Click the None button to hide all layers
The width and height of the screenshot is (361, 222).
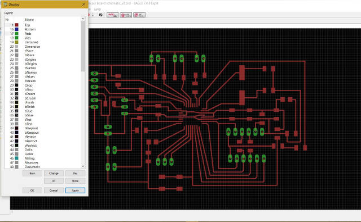75,181
